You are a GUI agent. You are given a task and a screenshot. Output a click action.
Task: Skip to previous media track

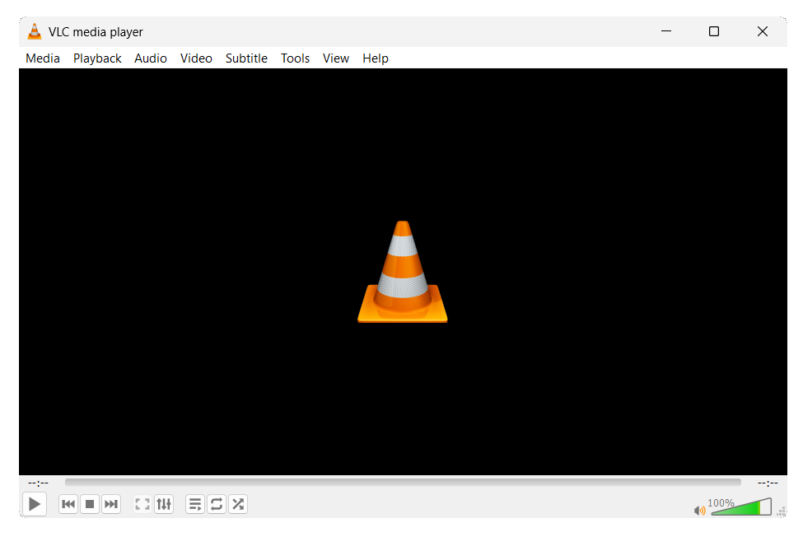(x=68, y=504)
